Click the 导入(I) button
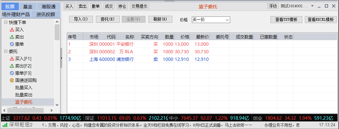 (x=81, y=19)
